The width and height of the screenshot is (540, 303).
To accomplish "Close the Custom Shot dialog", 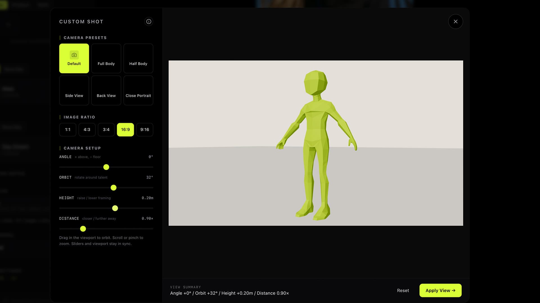I will [455, 22].
